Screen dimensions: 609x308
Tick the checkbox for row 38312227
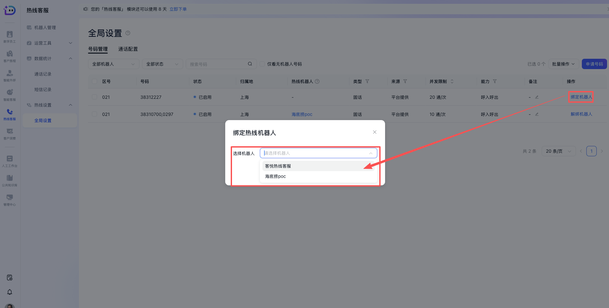[x=94, y=97]
